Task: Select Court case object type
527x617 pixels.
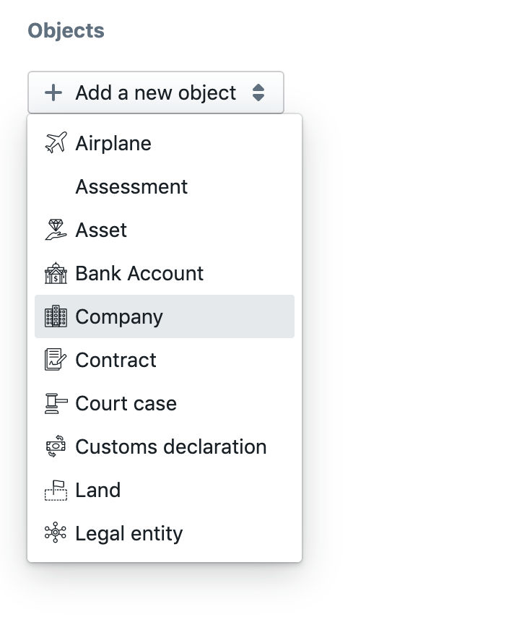Action: click(x=165, y=403)
